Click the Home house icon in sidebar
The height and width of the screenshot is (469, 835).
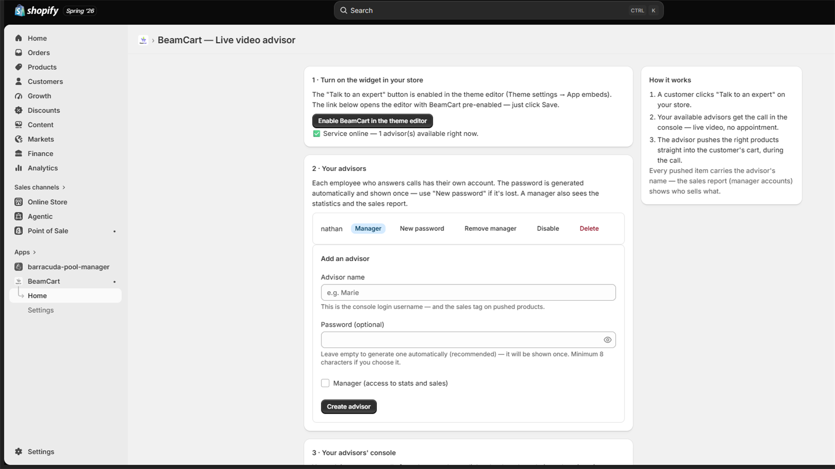(x=19, y=38)
